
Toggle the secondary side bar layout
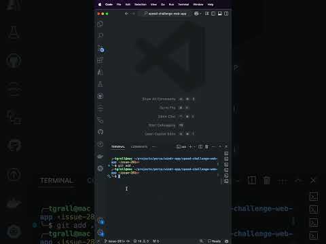(x=226, y=14)
